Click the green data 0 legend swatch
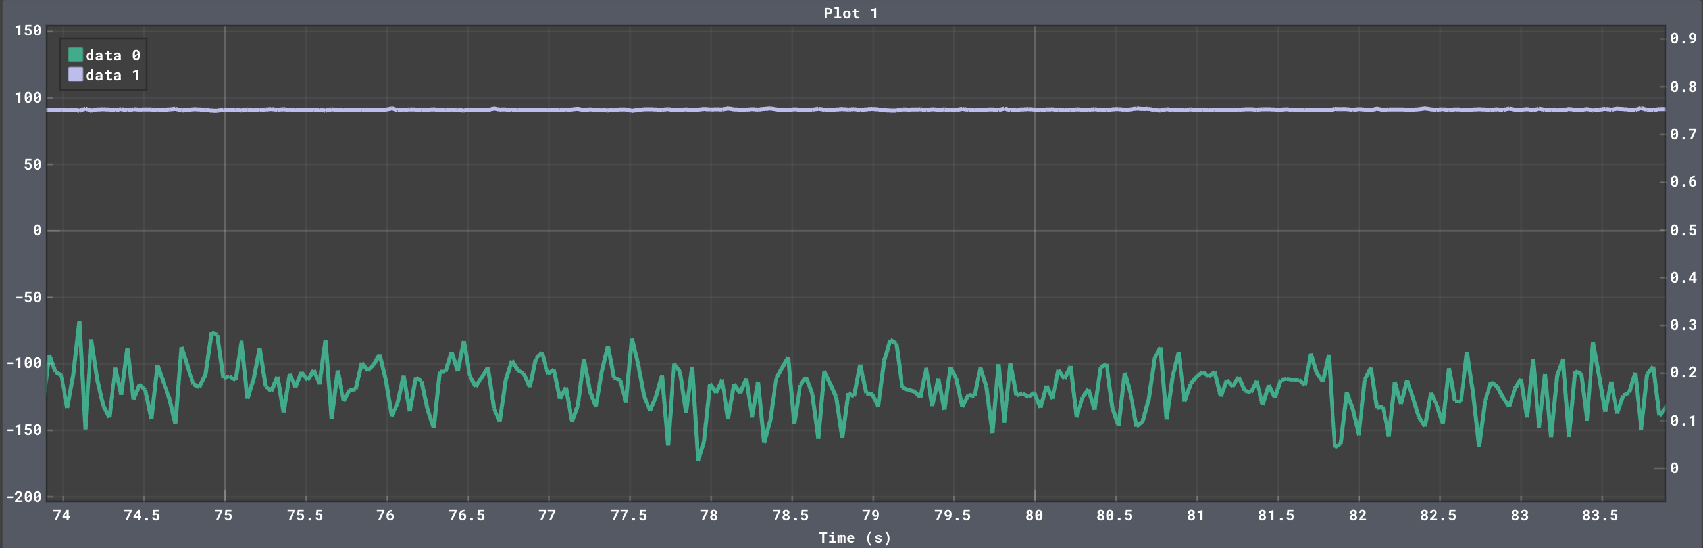 [x=76, y=55]
